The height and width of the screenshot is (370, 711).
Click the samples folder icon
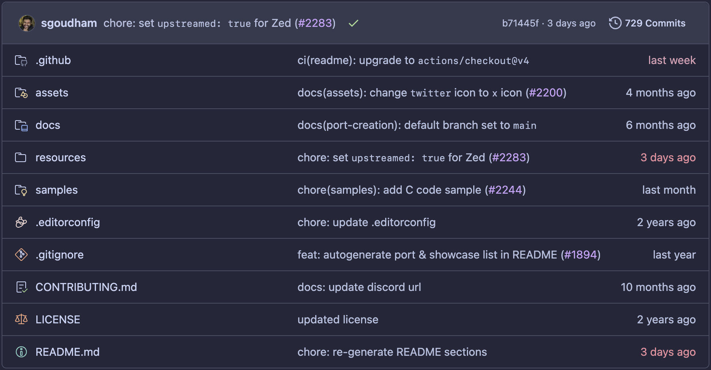tap(21, 190)
